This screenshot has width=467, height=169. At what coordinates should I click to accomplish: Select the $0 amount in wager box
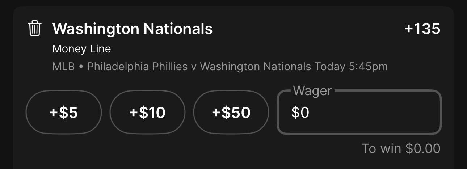point(300,113)
